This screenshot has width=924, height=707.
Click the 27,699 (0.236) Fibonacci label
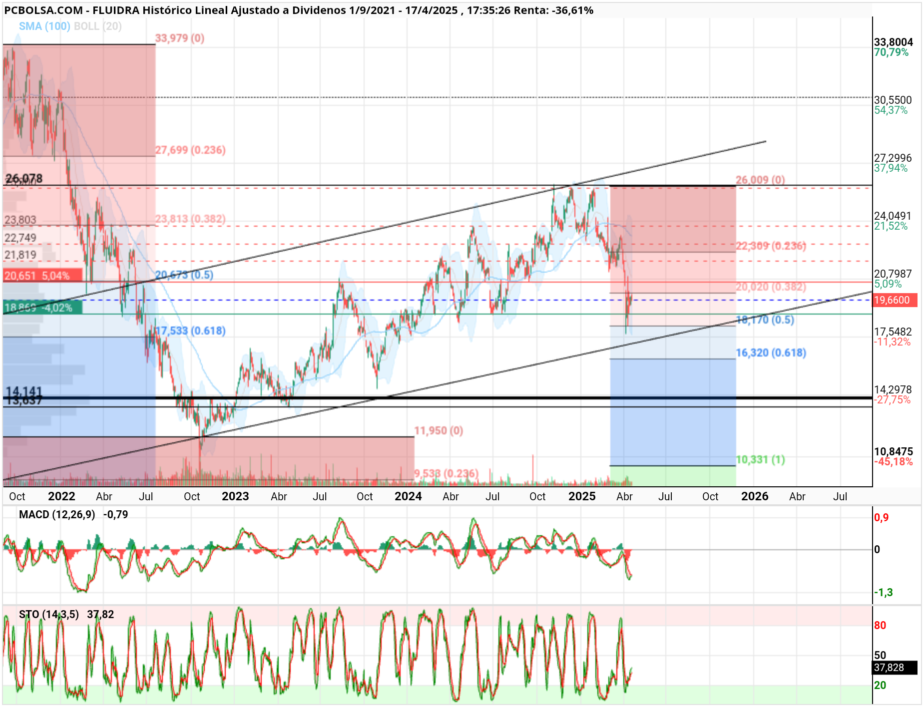[x=190, y=150]
